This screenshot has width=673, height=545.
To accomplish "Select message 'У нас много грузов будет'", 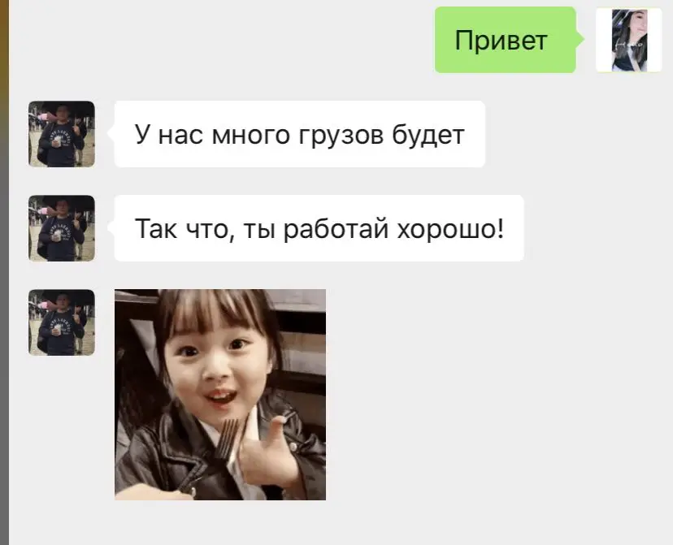I will [x=300, y=134].
